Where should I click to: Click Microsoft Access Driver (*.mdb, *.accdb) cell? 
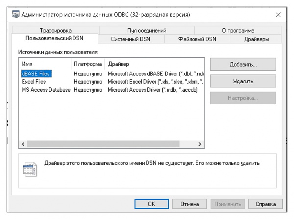(x=152, y=90)
